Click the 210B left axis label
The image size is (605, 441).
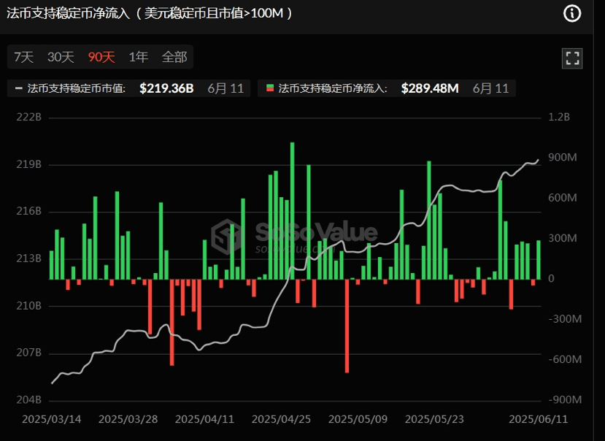[x=29, y=306]
